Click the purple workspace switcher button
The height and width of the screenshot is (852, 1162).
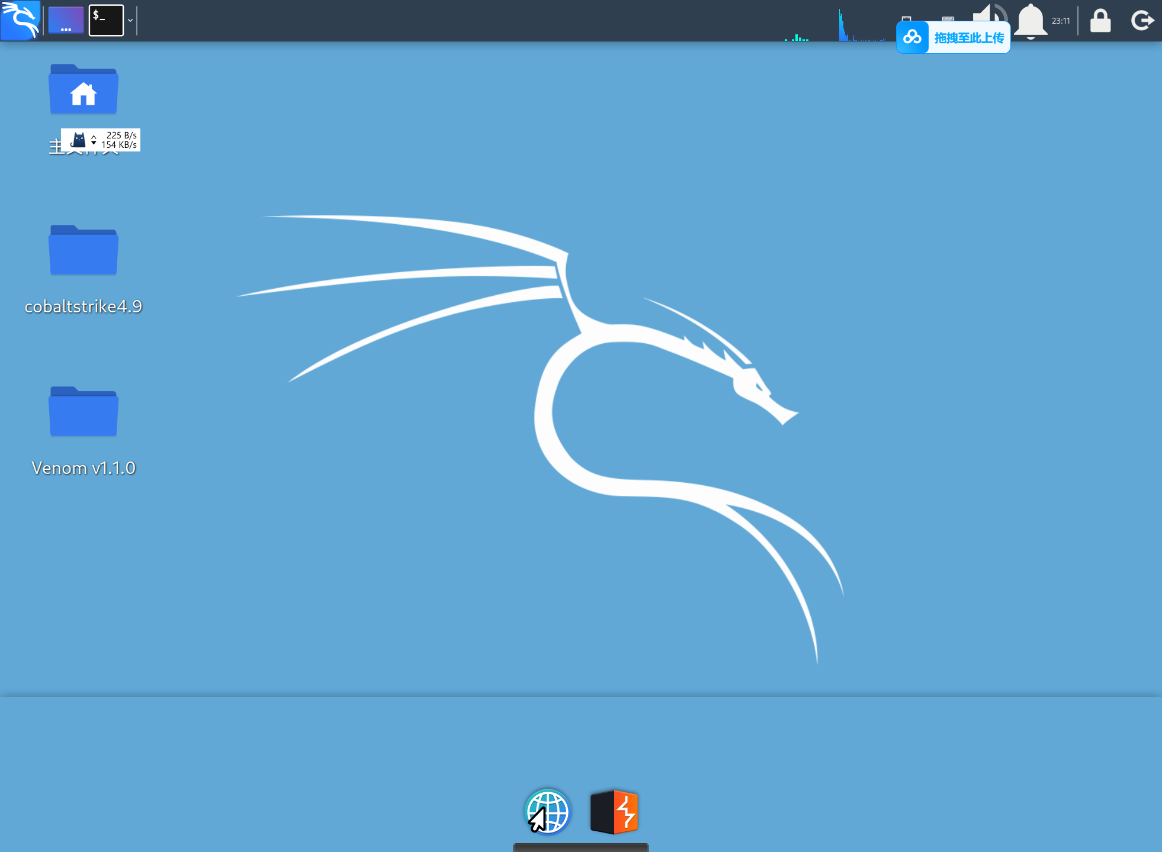[x=66, y=20]
